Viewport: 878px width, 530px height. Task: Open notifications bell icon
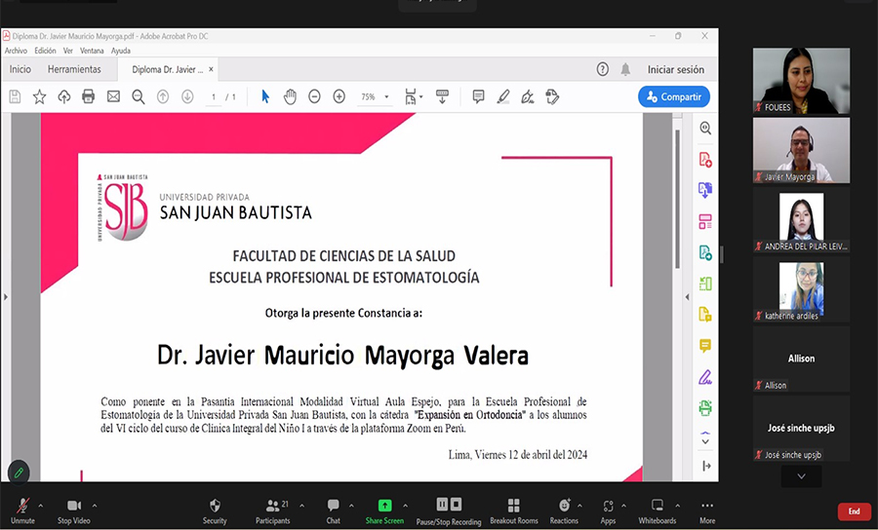pyautogui.click(x=625, y=69)
